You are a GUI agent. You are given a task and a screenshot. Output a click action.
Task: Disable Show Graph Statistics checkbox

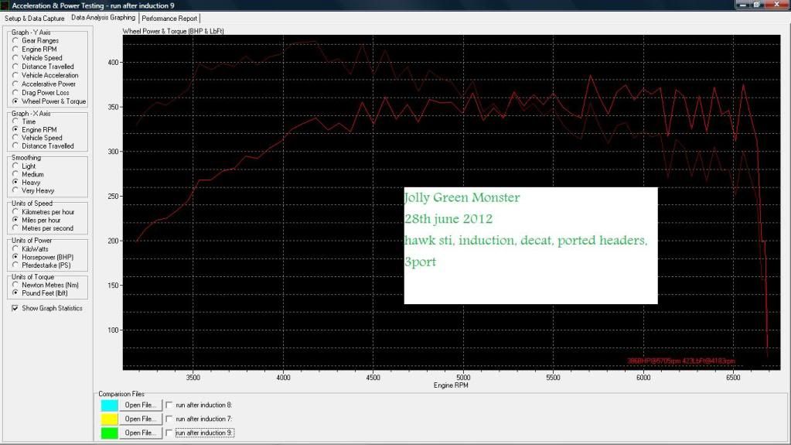[15, 308]
